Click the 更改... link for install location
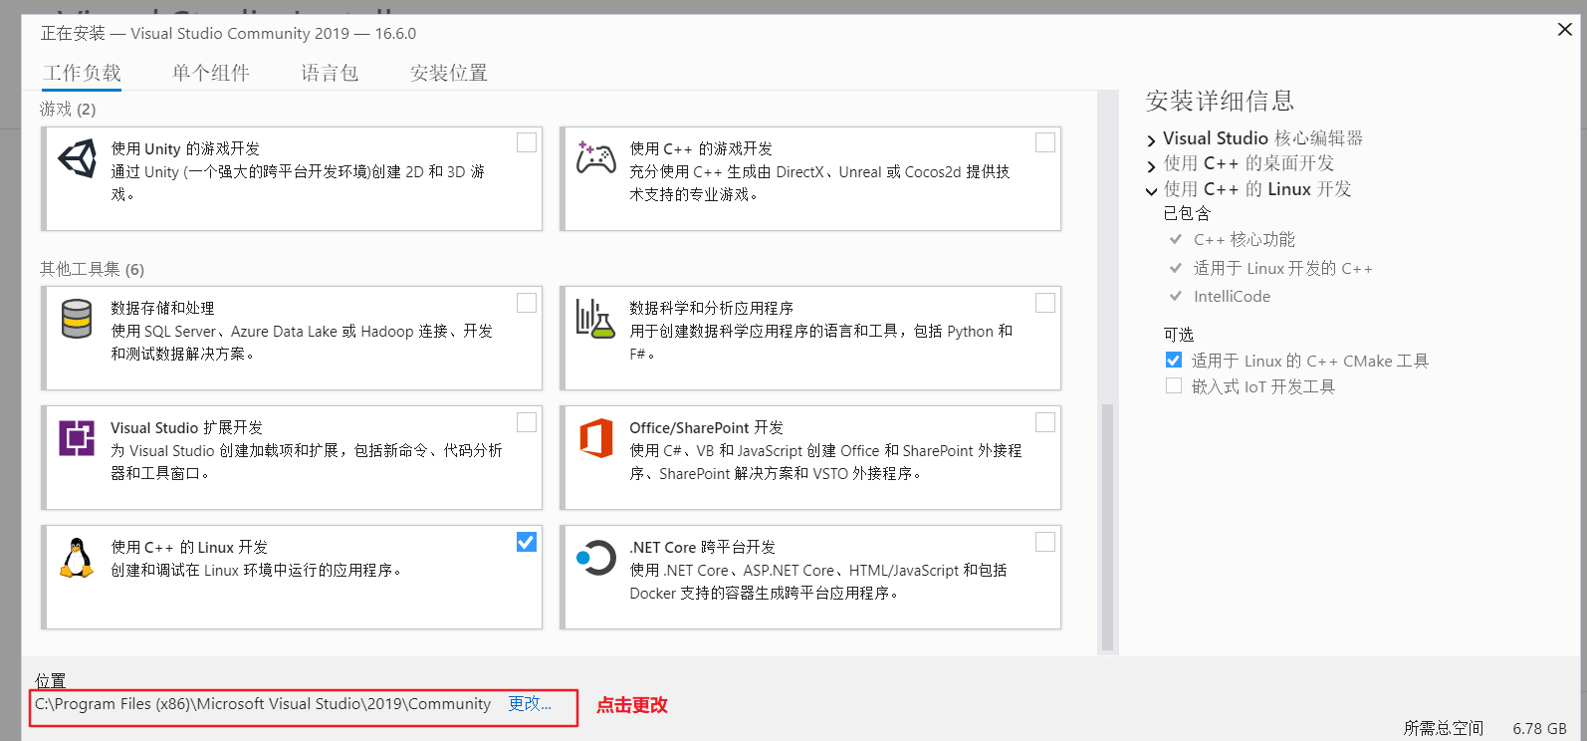 click(x=529, y=704)
